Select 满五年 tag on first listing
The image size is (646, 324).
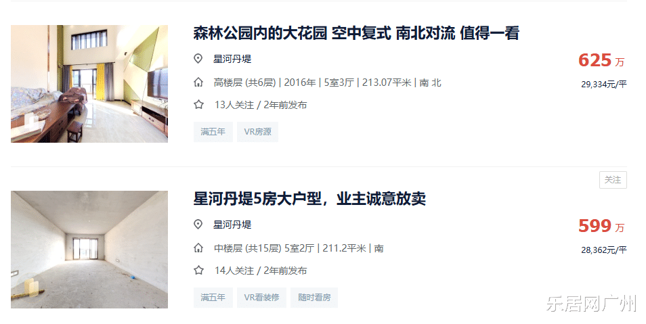coord(213,132)
